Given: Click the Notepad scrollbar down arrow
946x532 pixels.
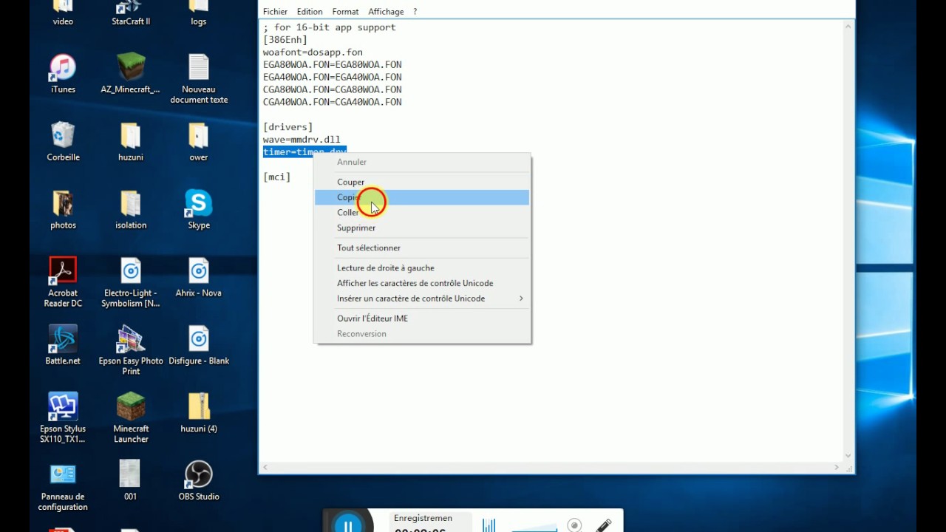Looking at the screenshot, I should coord(848,456).
